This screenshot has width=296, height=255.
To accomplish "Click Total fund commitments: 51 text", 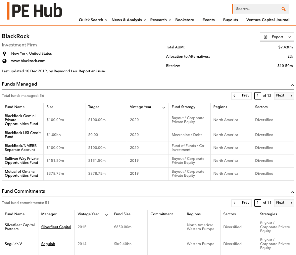I will pyautogui.click(x=25, y=203).
